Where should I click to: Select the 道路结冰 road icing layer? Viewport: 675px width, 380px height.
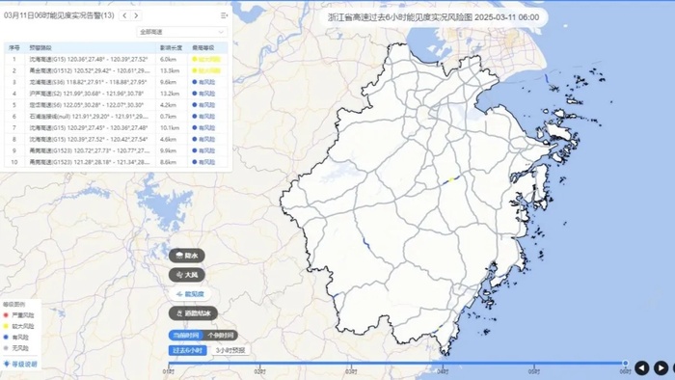tap(193, 313)
